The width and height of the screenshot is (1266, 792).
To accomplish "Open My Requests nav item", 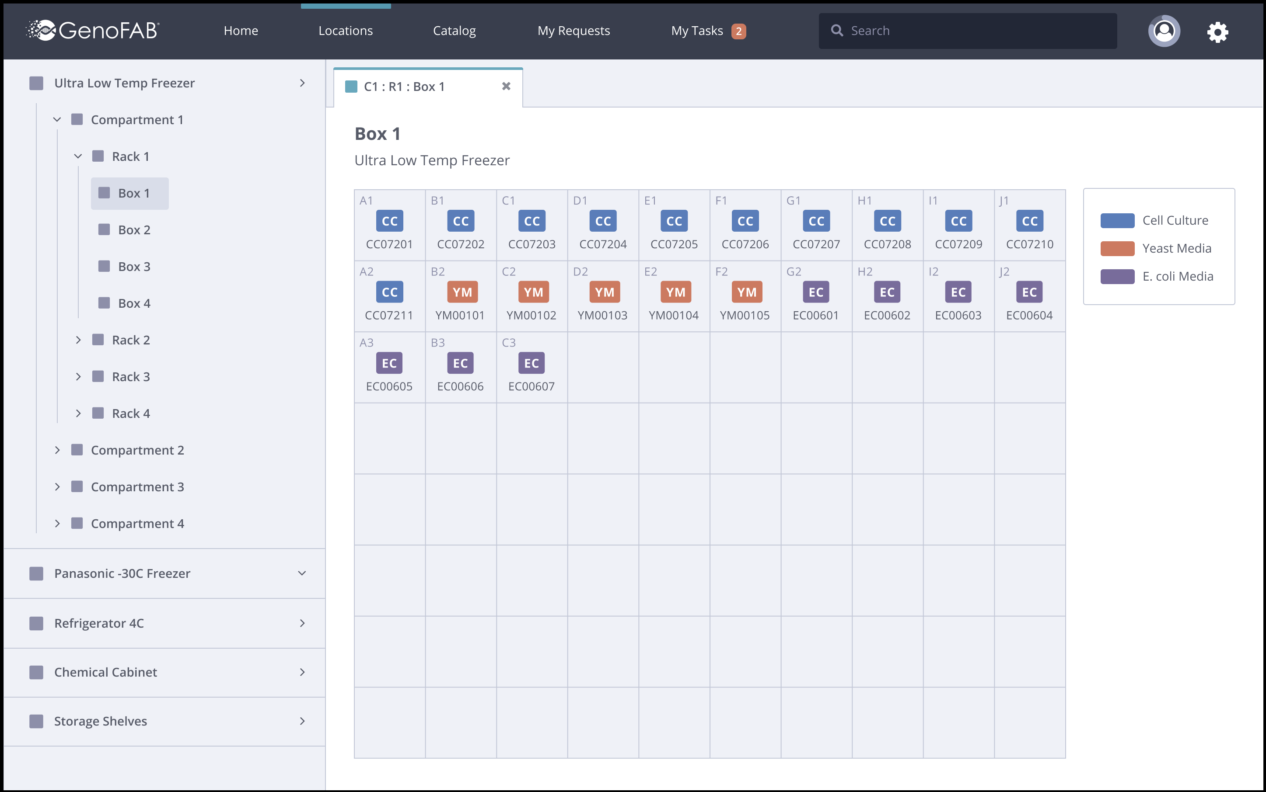I will point(574,31).
